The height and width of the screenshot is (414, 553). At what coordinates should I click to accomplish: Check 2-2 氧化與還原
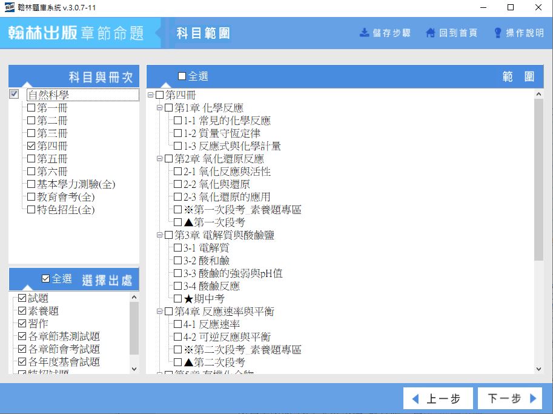177,184
